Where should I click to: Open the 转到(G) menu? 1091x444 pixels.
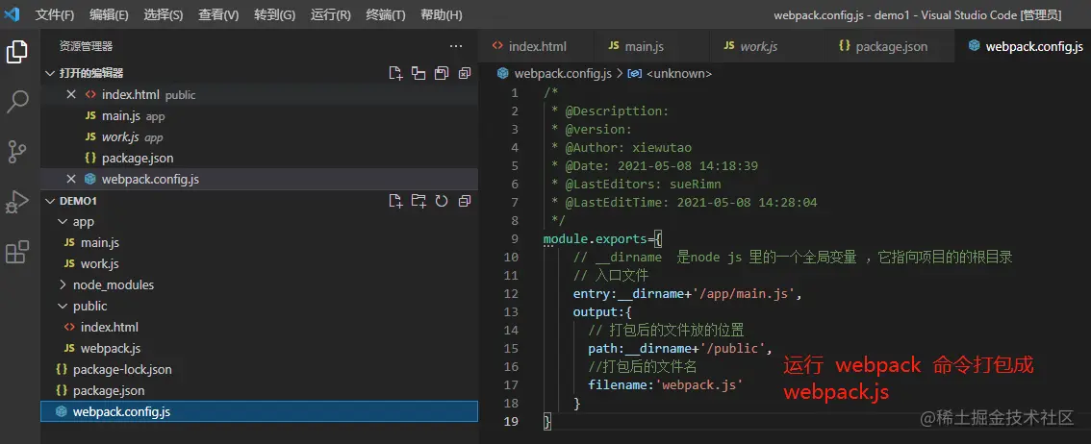click(x=275, y=14)
